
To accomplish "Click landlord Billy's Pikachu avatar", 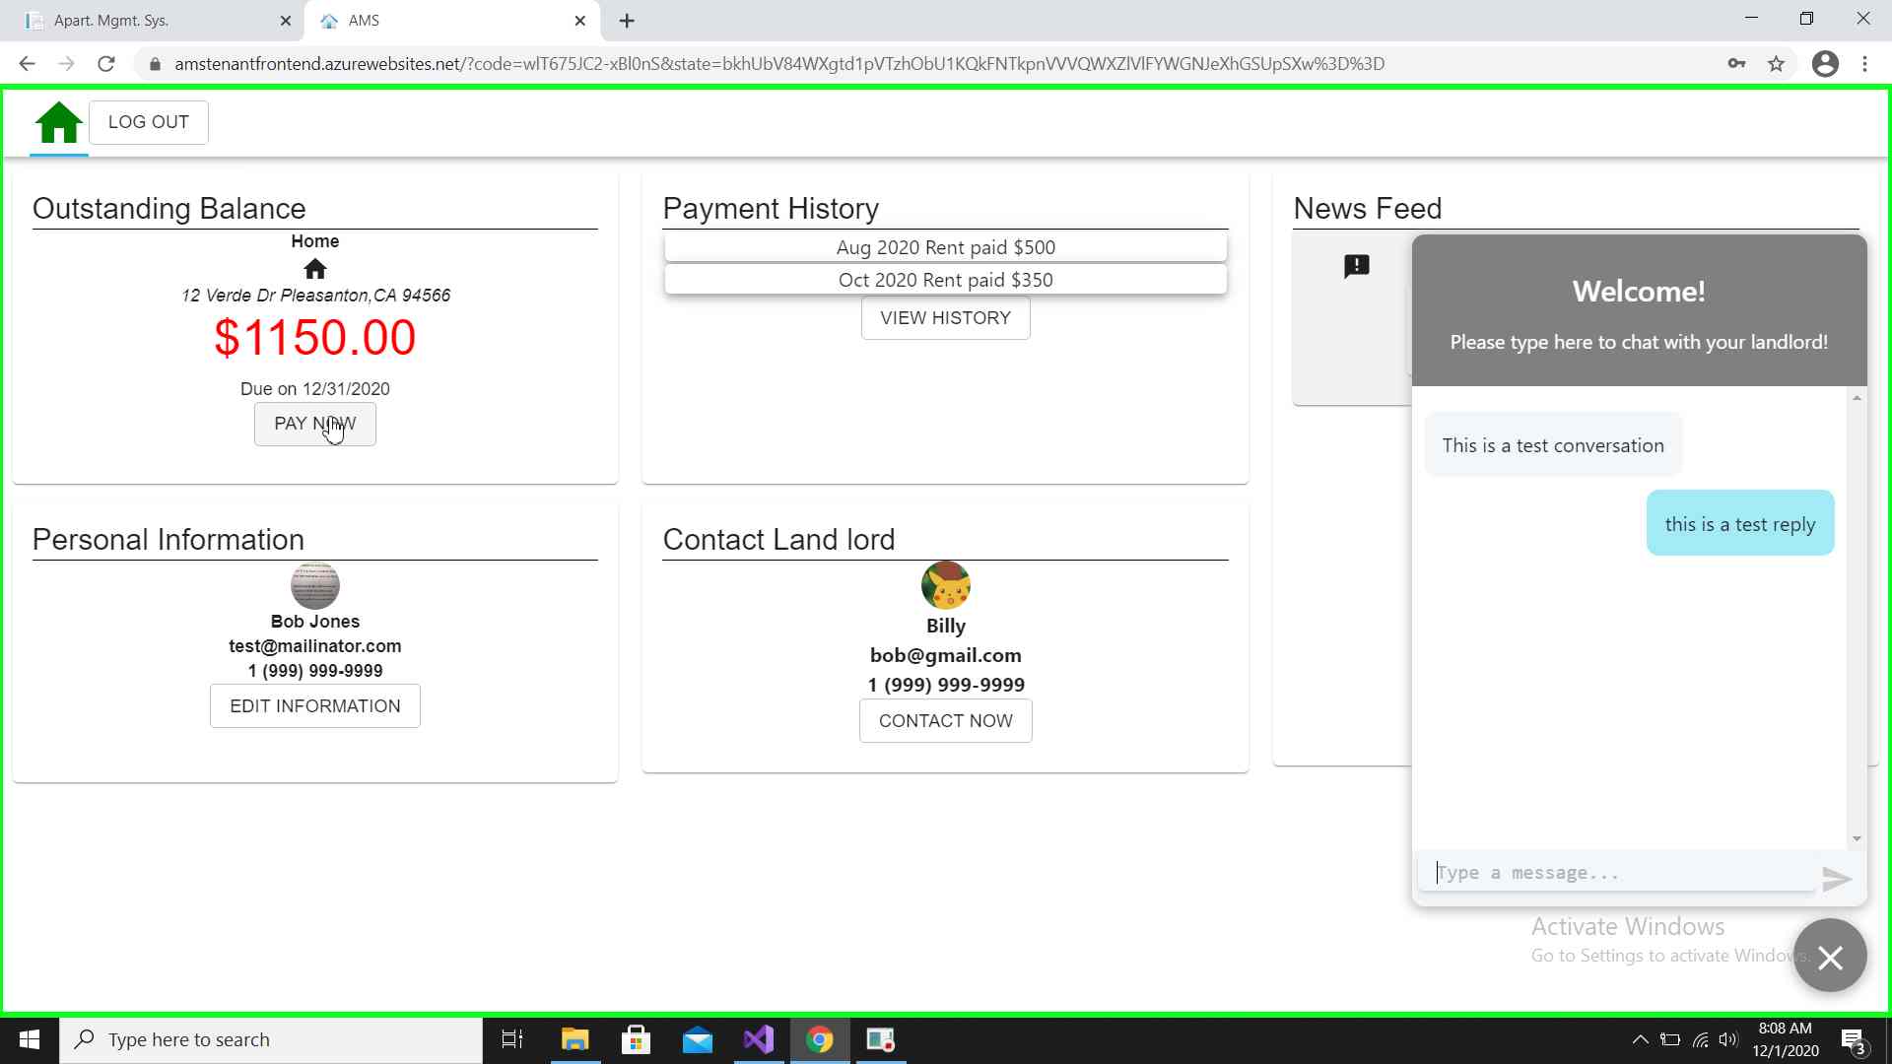I will [946, 586].
